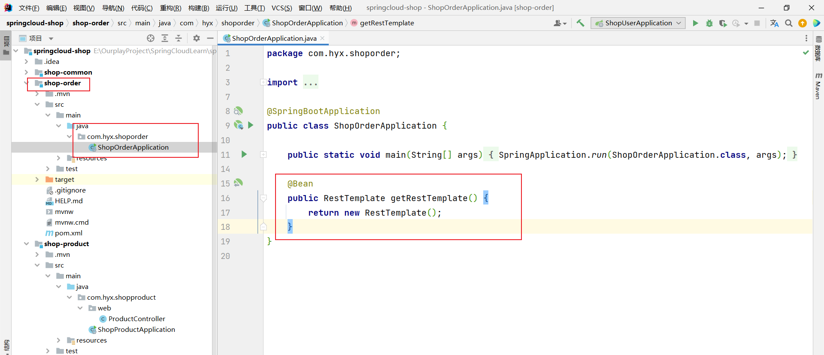
Task: Expand the folded main method body
Action: tap(263, 155)
